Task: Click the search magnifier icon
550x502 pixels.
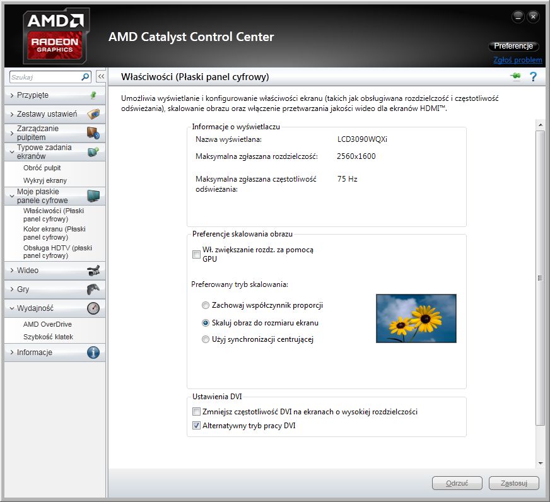Action: [85, 77]
